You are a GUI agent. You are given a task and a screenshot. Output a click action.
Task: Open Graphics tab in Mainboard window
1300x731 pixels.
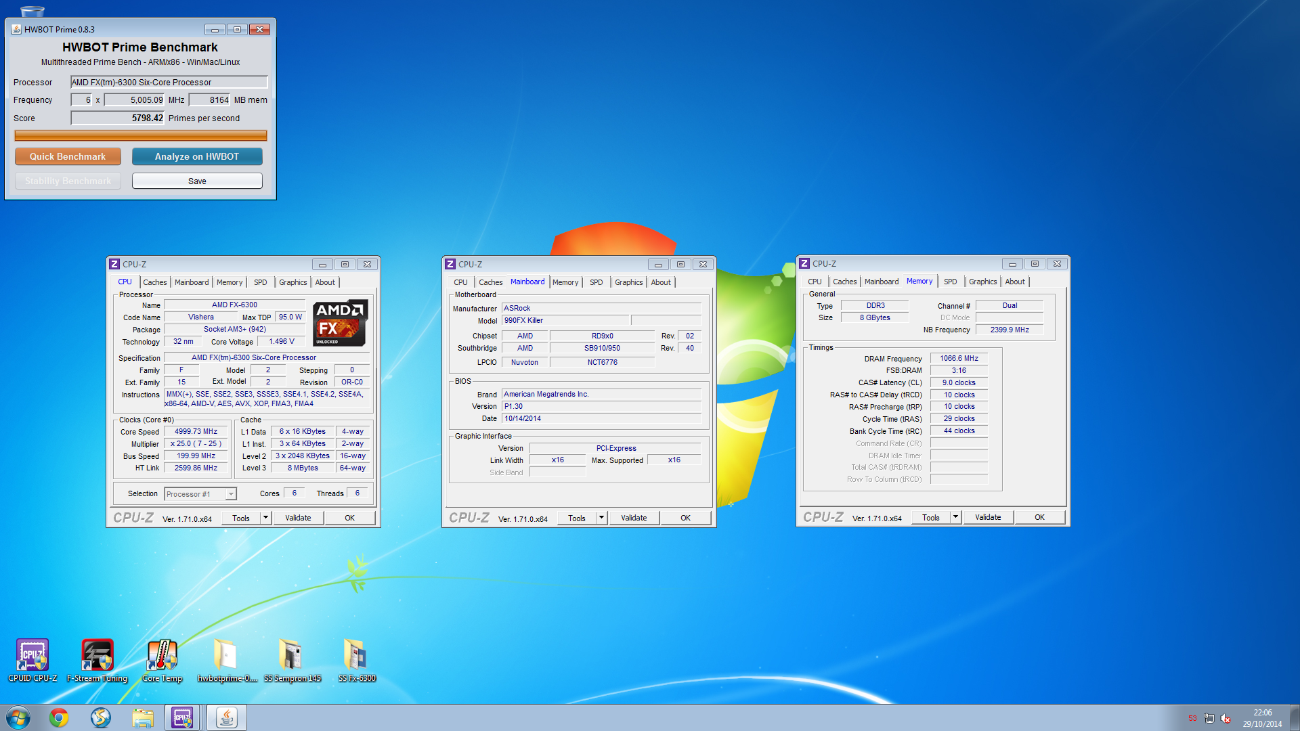click(628, 282)
